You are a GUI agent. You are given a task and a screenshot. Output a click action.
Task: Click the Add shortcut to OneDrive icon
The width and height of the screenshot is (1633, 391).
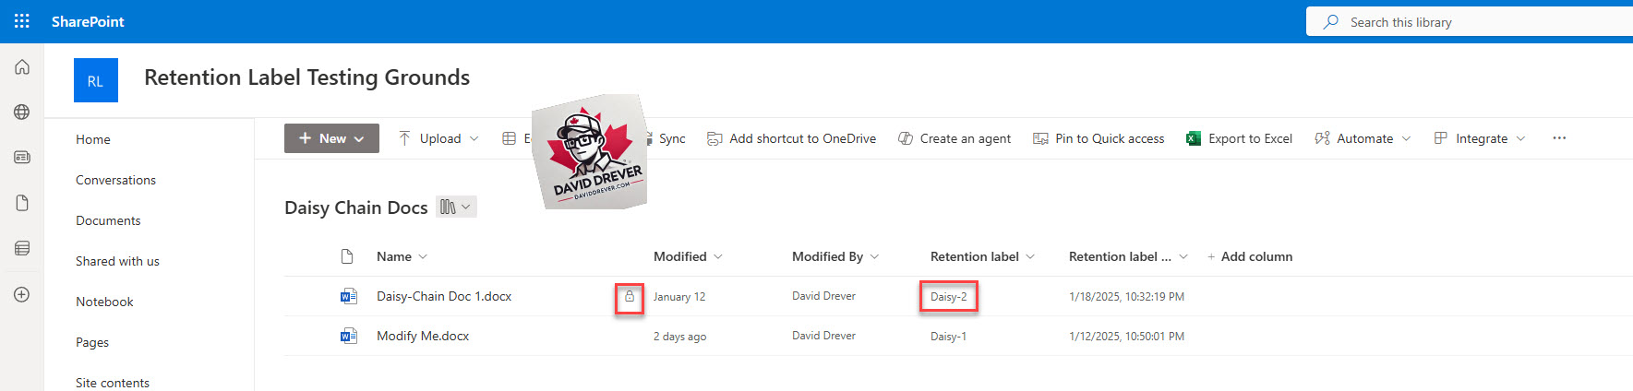tap(714, 138)
